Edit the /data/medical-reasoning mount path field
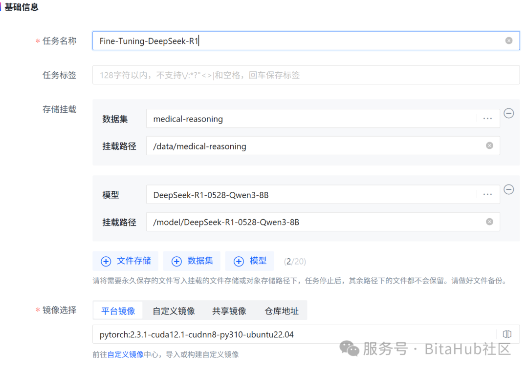This screenshot has height=370, width=528. 323,145
